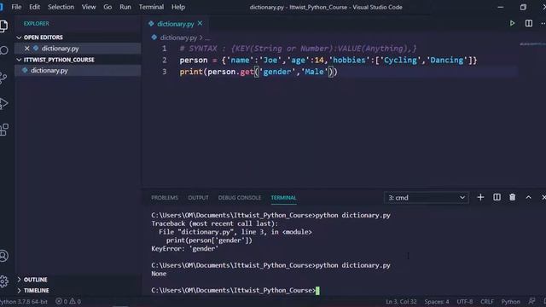Viewport: 546px width, 307px height.
Task: Open the Source Control view icon
Action: pyautogui.click(x=3, y=78)
